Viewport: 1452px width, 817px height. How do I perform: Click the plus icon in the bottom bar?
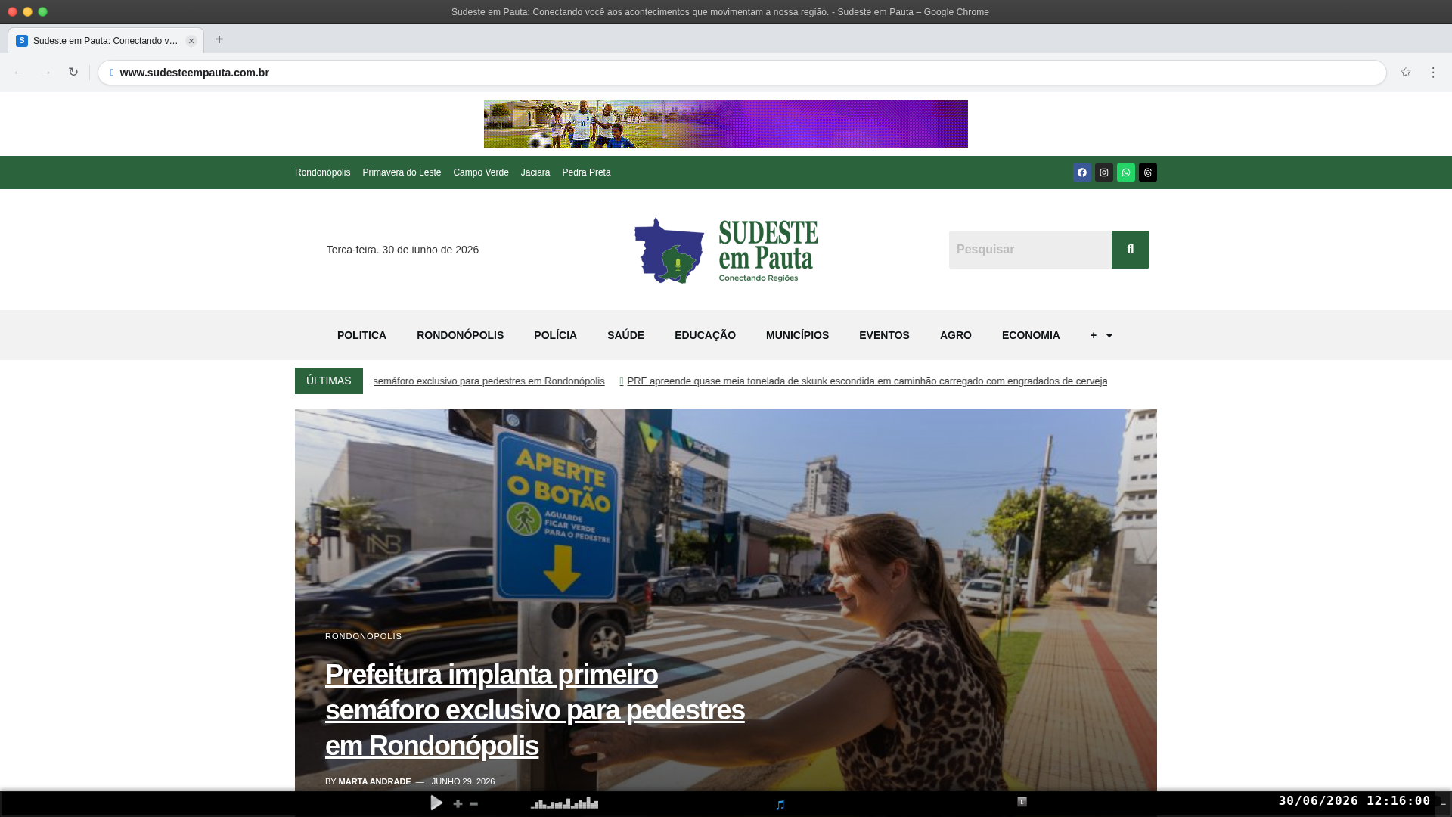click(458, 804)
